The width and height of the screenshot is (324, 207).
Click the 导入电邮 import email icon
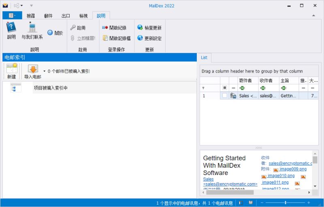point(33,69)
